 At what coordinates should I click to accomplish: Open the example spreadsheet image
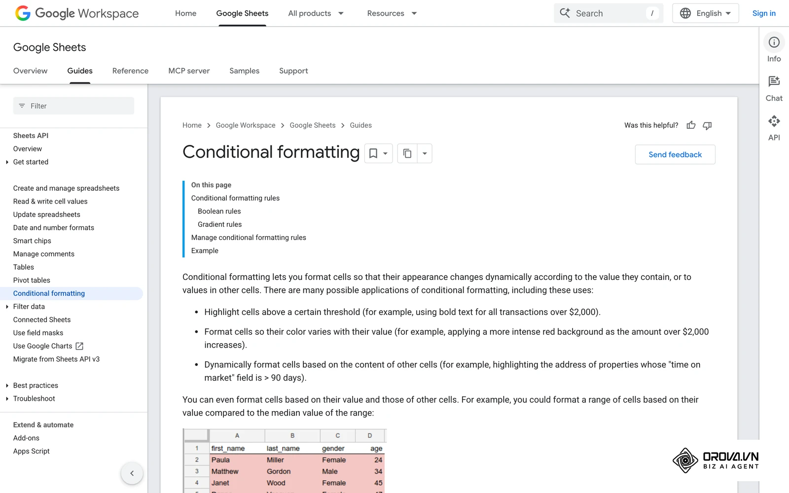pyautogui.click(x=285, y=460)
